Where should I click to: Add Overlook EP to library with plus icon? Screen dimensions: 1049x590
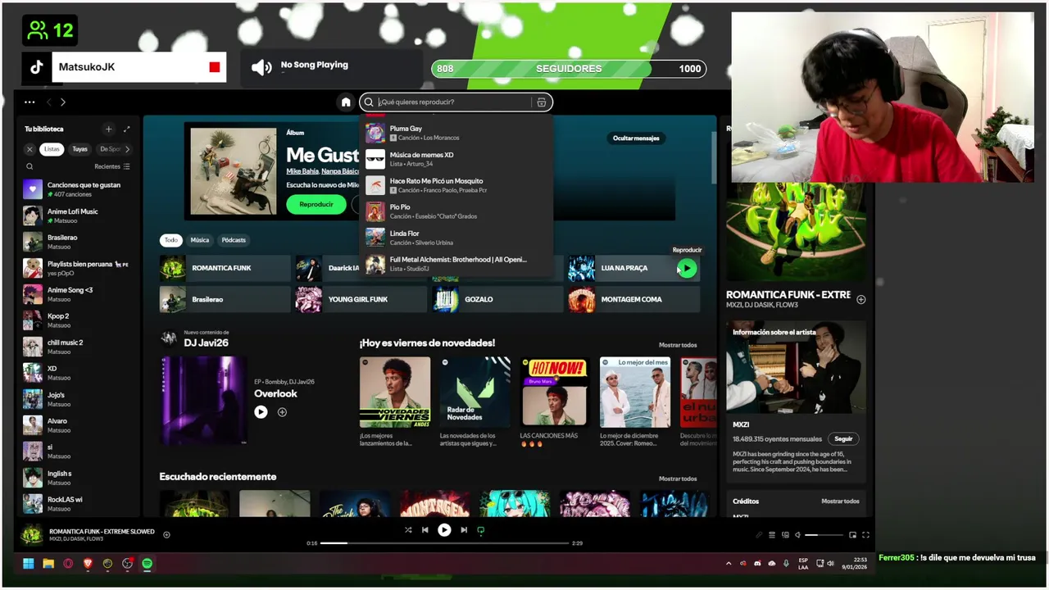[282, 412]
